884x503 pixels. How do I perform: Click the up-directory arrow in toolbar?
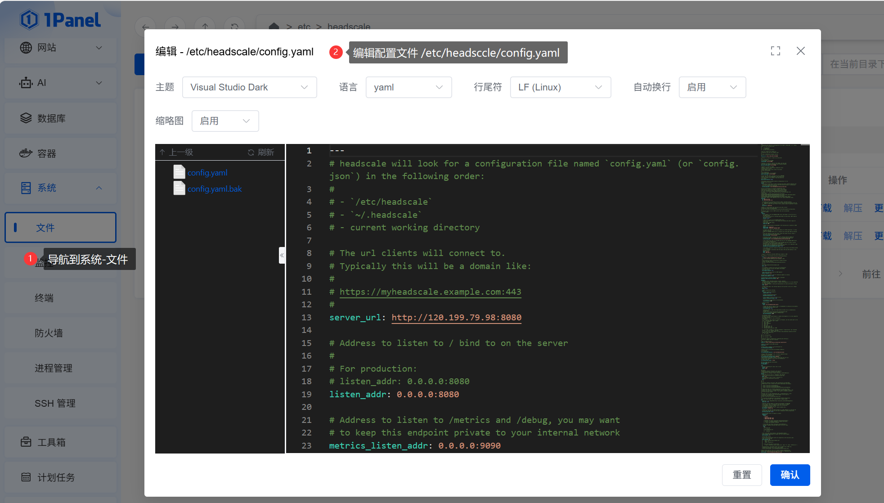point(205,27)
